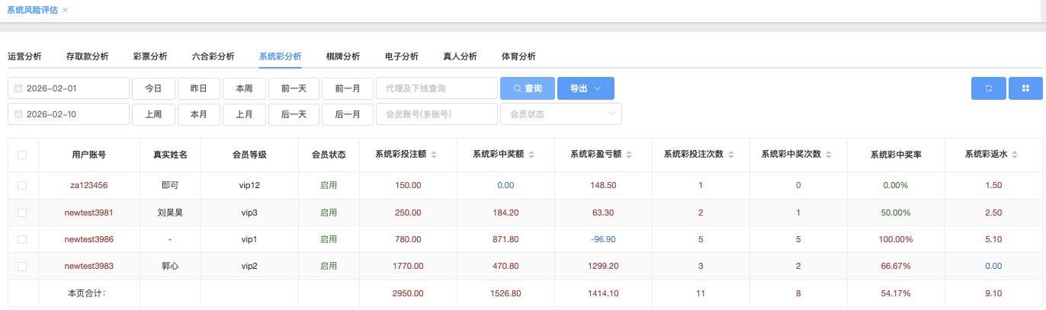Click the refresh icon button

pos(988,88)
